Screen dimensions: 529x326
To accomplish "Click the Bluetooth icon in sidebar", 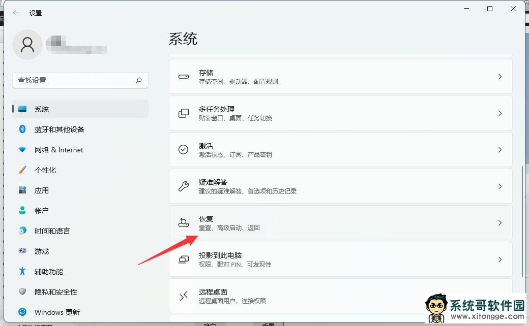I will [22, 129].
